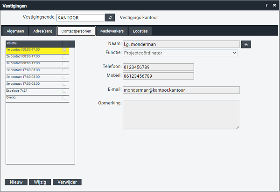Click the Naam input field
280x192 pixels.
click(181, 44)
